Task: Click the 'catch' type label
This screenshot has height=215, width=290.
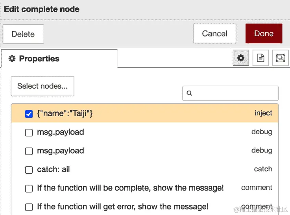Action: point(263,169)
